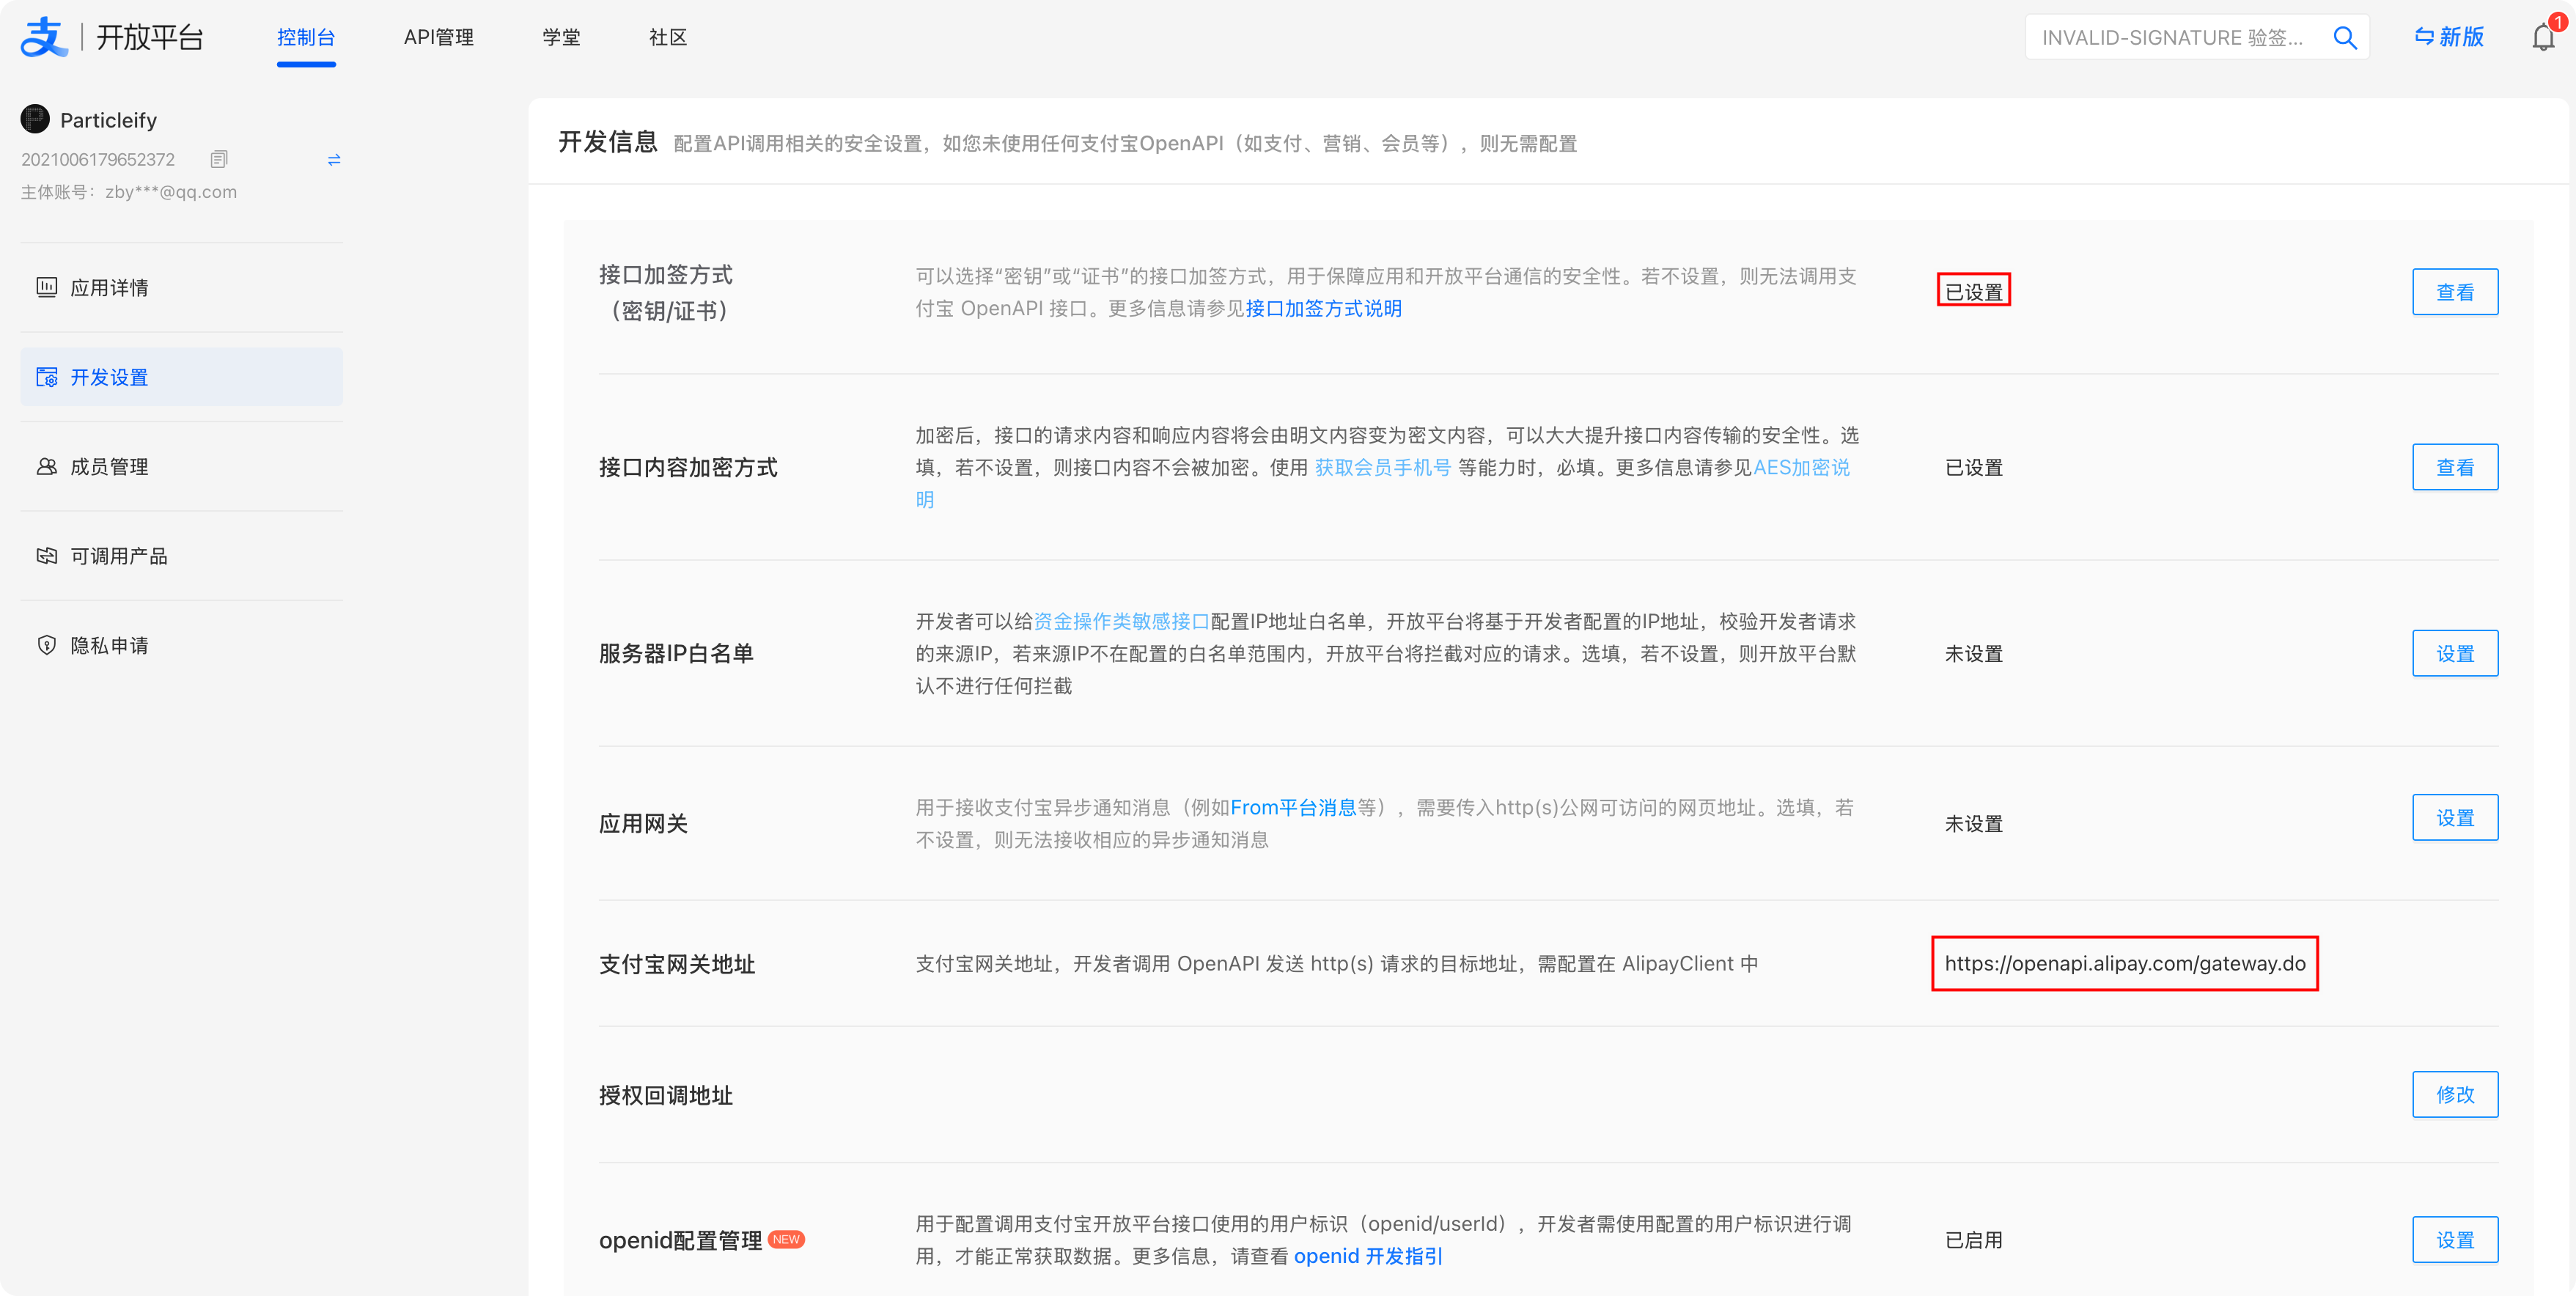Click the Particleify avatar icon
The height and width of the screenshot is (1296, 2576).
click(x=35, y=119)
